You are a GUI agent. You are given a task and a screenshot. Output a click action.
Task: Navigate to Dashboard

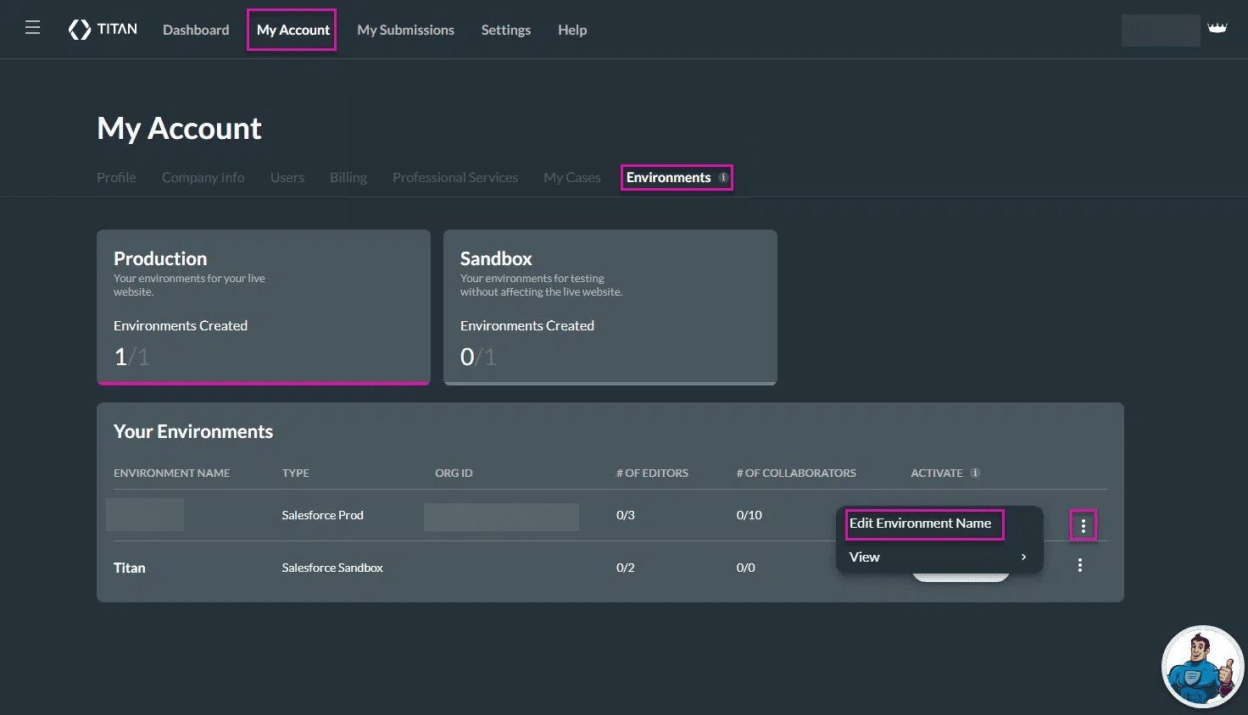tap(196, 30)
